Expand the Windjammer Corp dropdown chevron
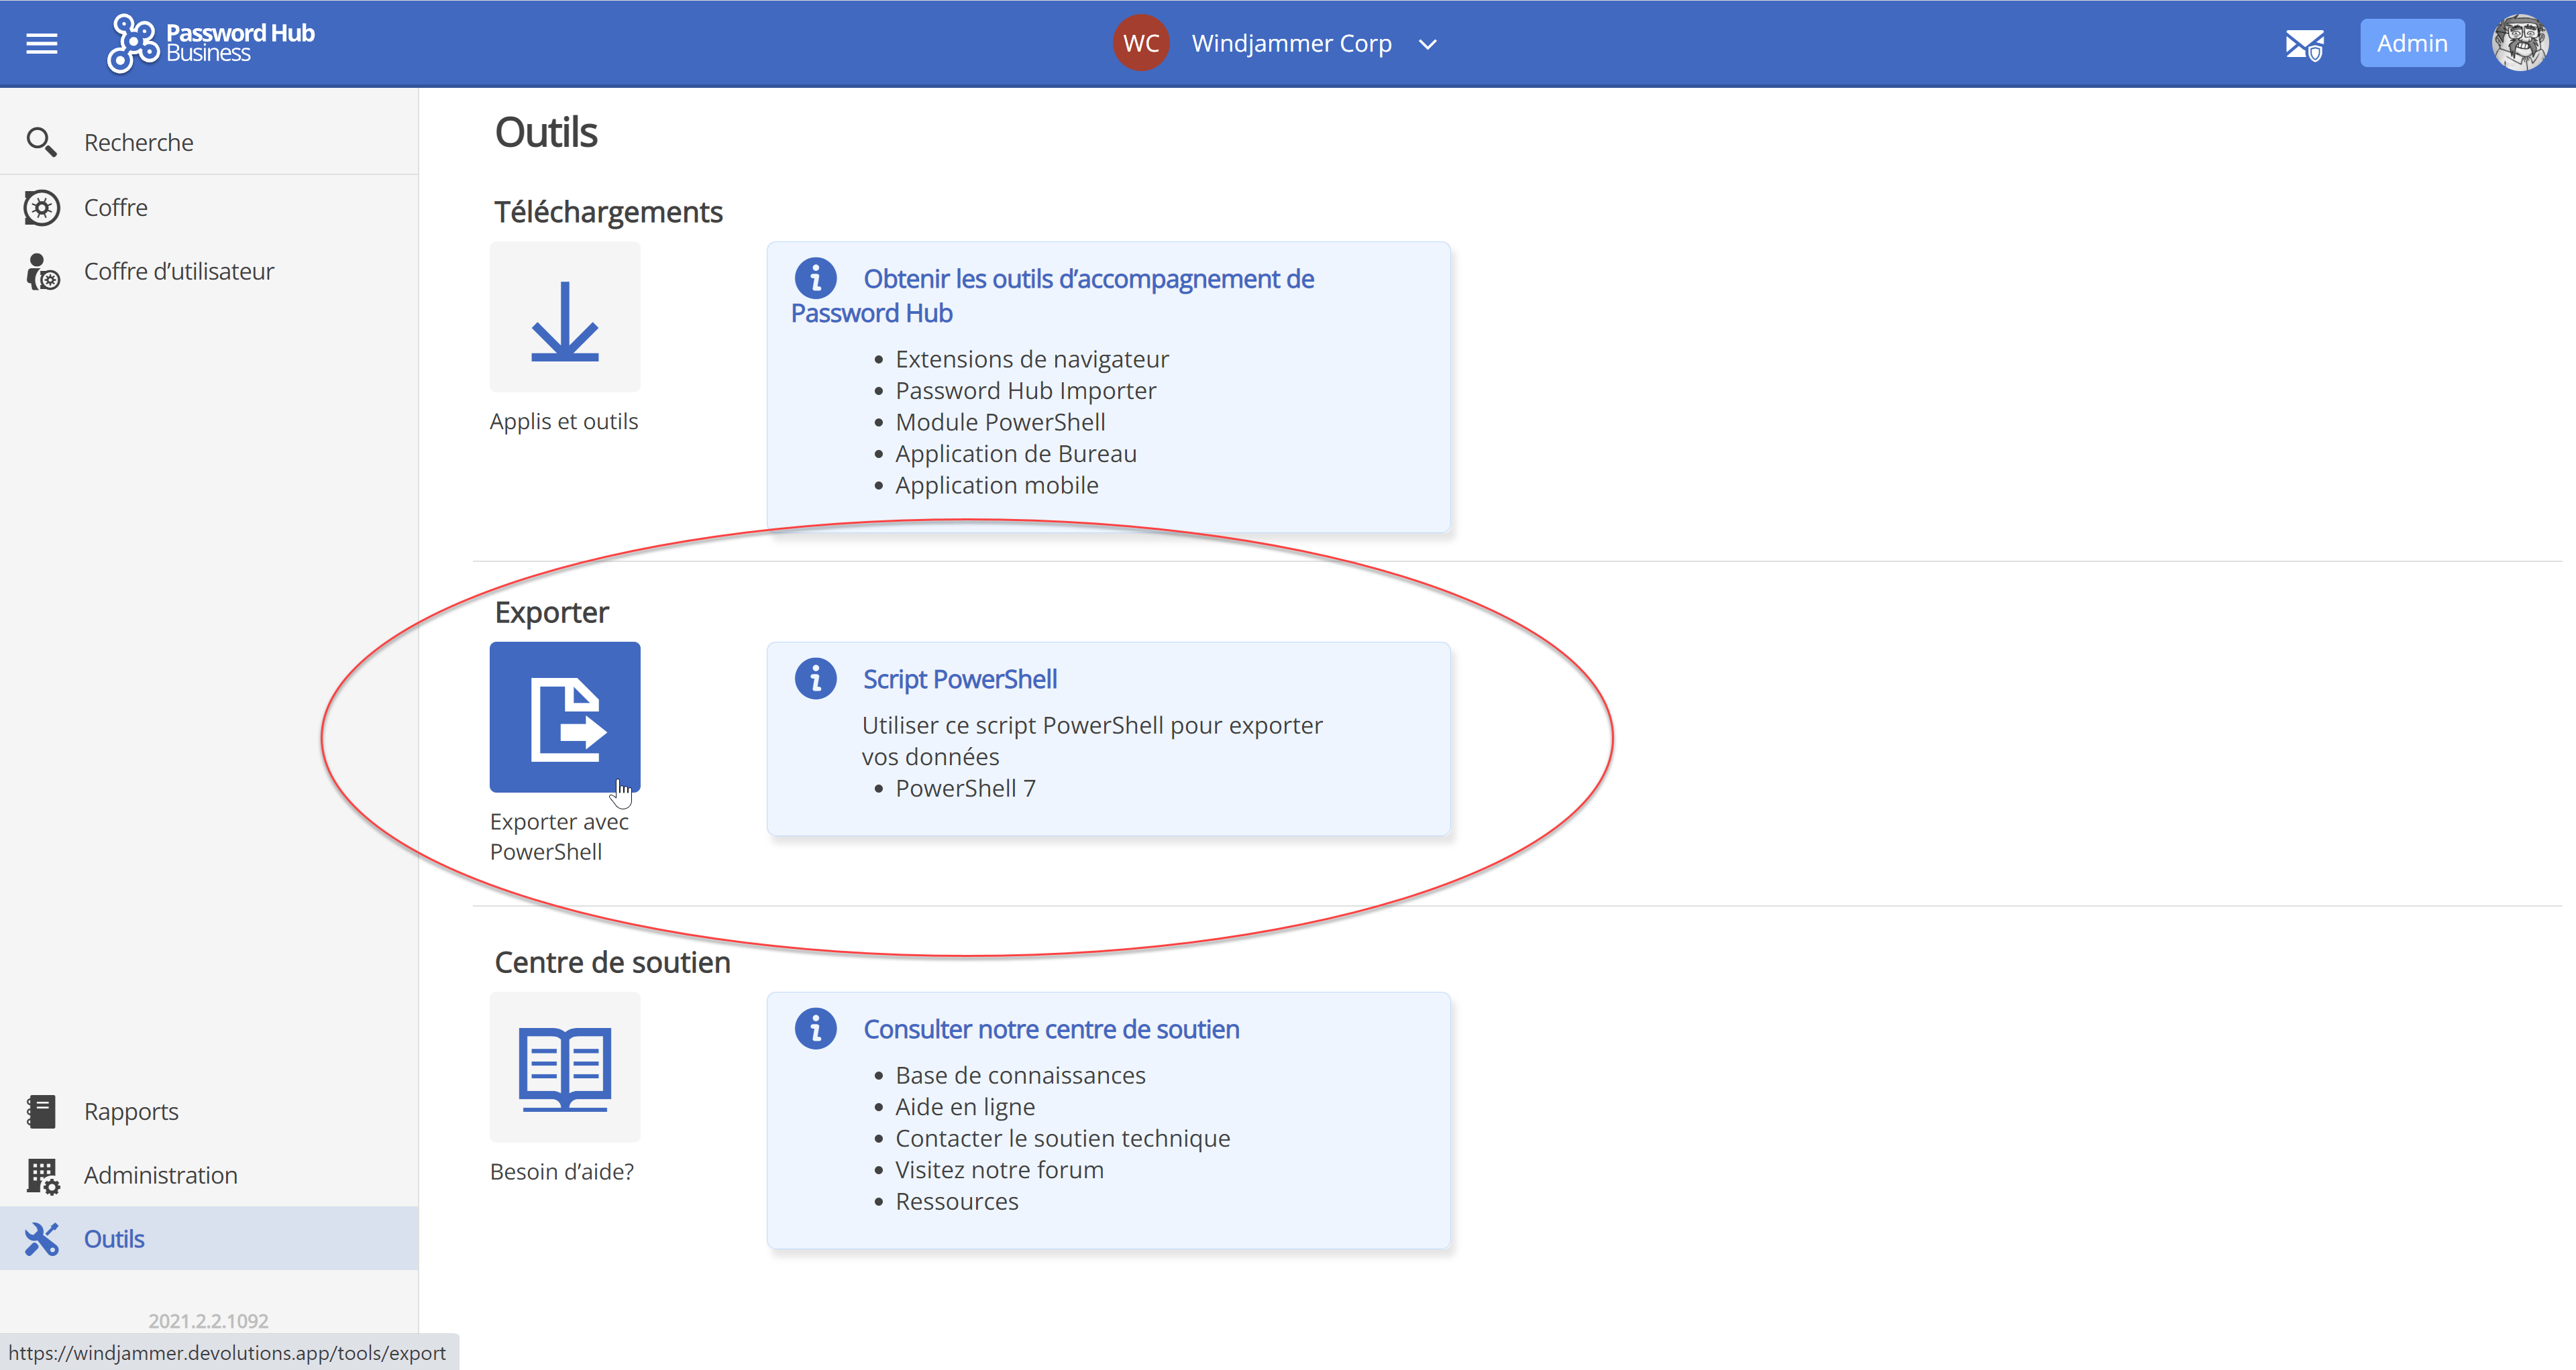The height and width of the screenshot is (1370, 2576). pyautogui.click(x=1427, y=44)
